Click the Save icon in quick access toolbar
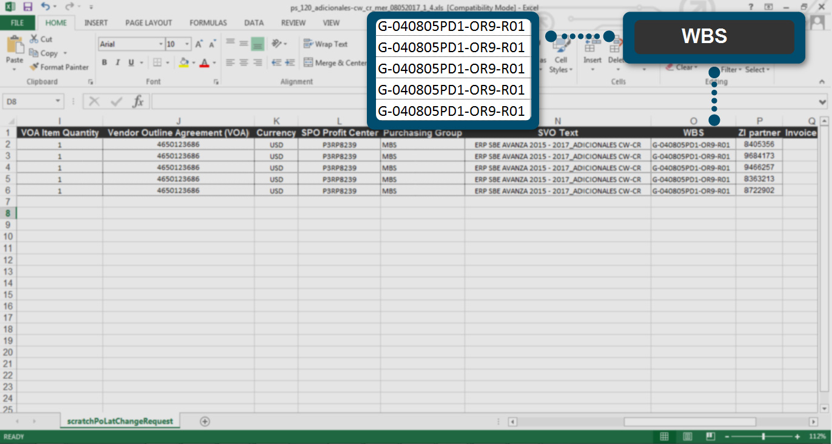The width and height of the screenshot is (832, 444). click(x=27, y=7)
